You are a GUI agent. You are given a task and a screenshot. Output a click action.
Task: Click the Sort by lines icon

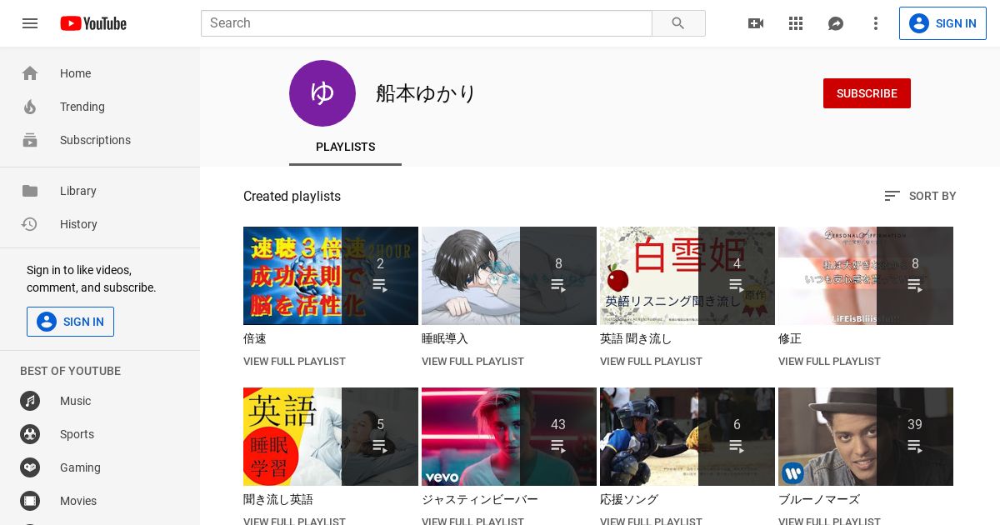(892, 196)
